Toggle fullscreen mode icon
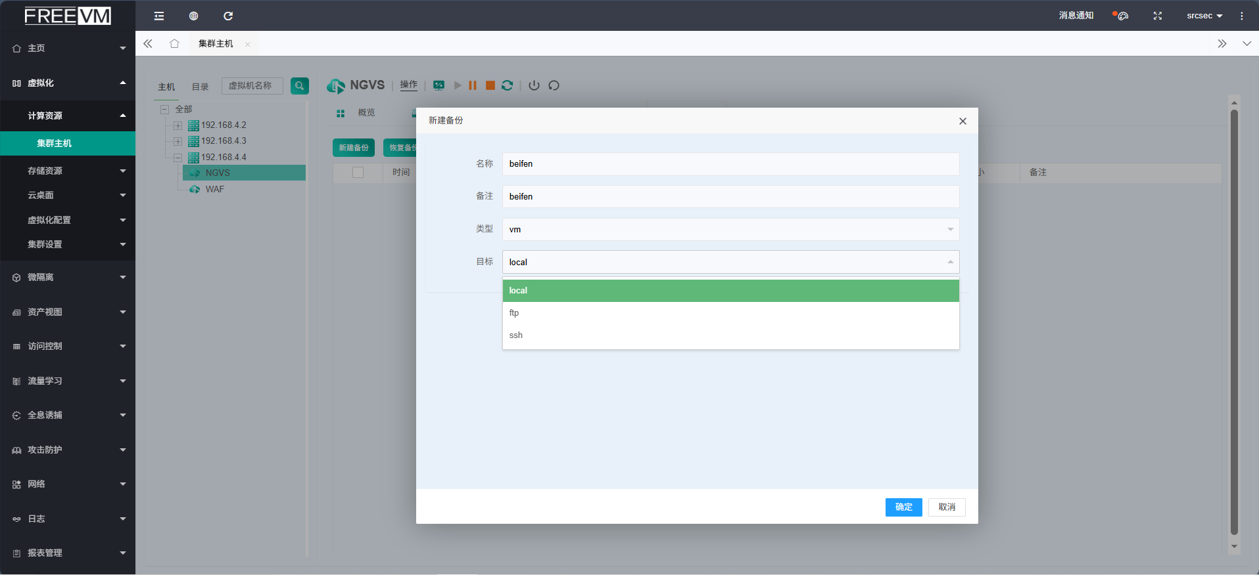The width and height of the screenshot is (1259, 575). [x=1157, y=16]
